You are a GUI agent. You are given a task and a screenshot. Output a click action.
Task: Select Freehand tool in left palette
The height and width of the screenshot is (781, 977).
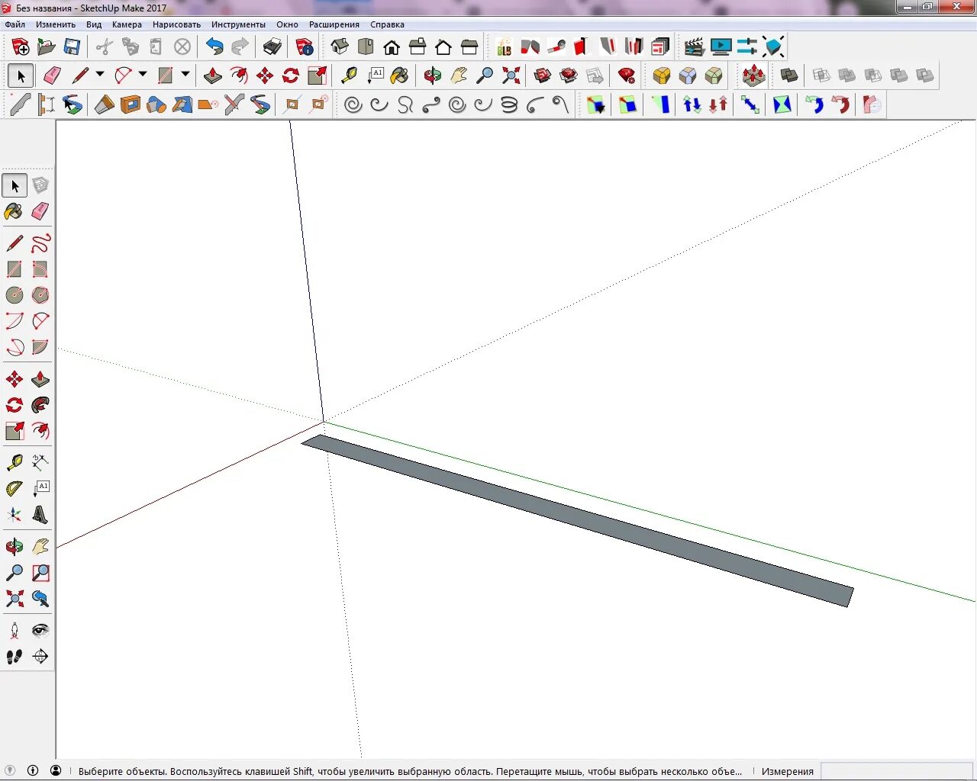[40, 244]
